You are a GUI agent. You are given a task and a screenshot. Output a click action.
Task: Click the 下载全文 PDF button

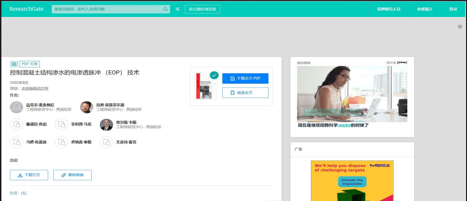click(x=245, y=79)
